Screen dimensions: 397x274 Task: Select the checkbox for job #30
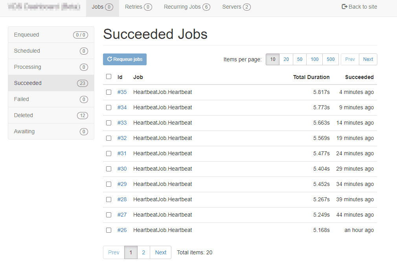pyautogui.click(x=109, y=169)
